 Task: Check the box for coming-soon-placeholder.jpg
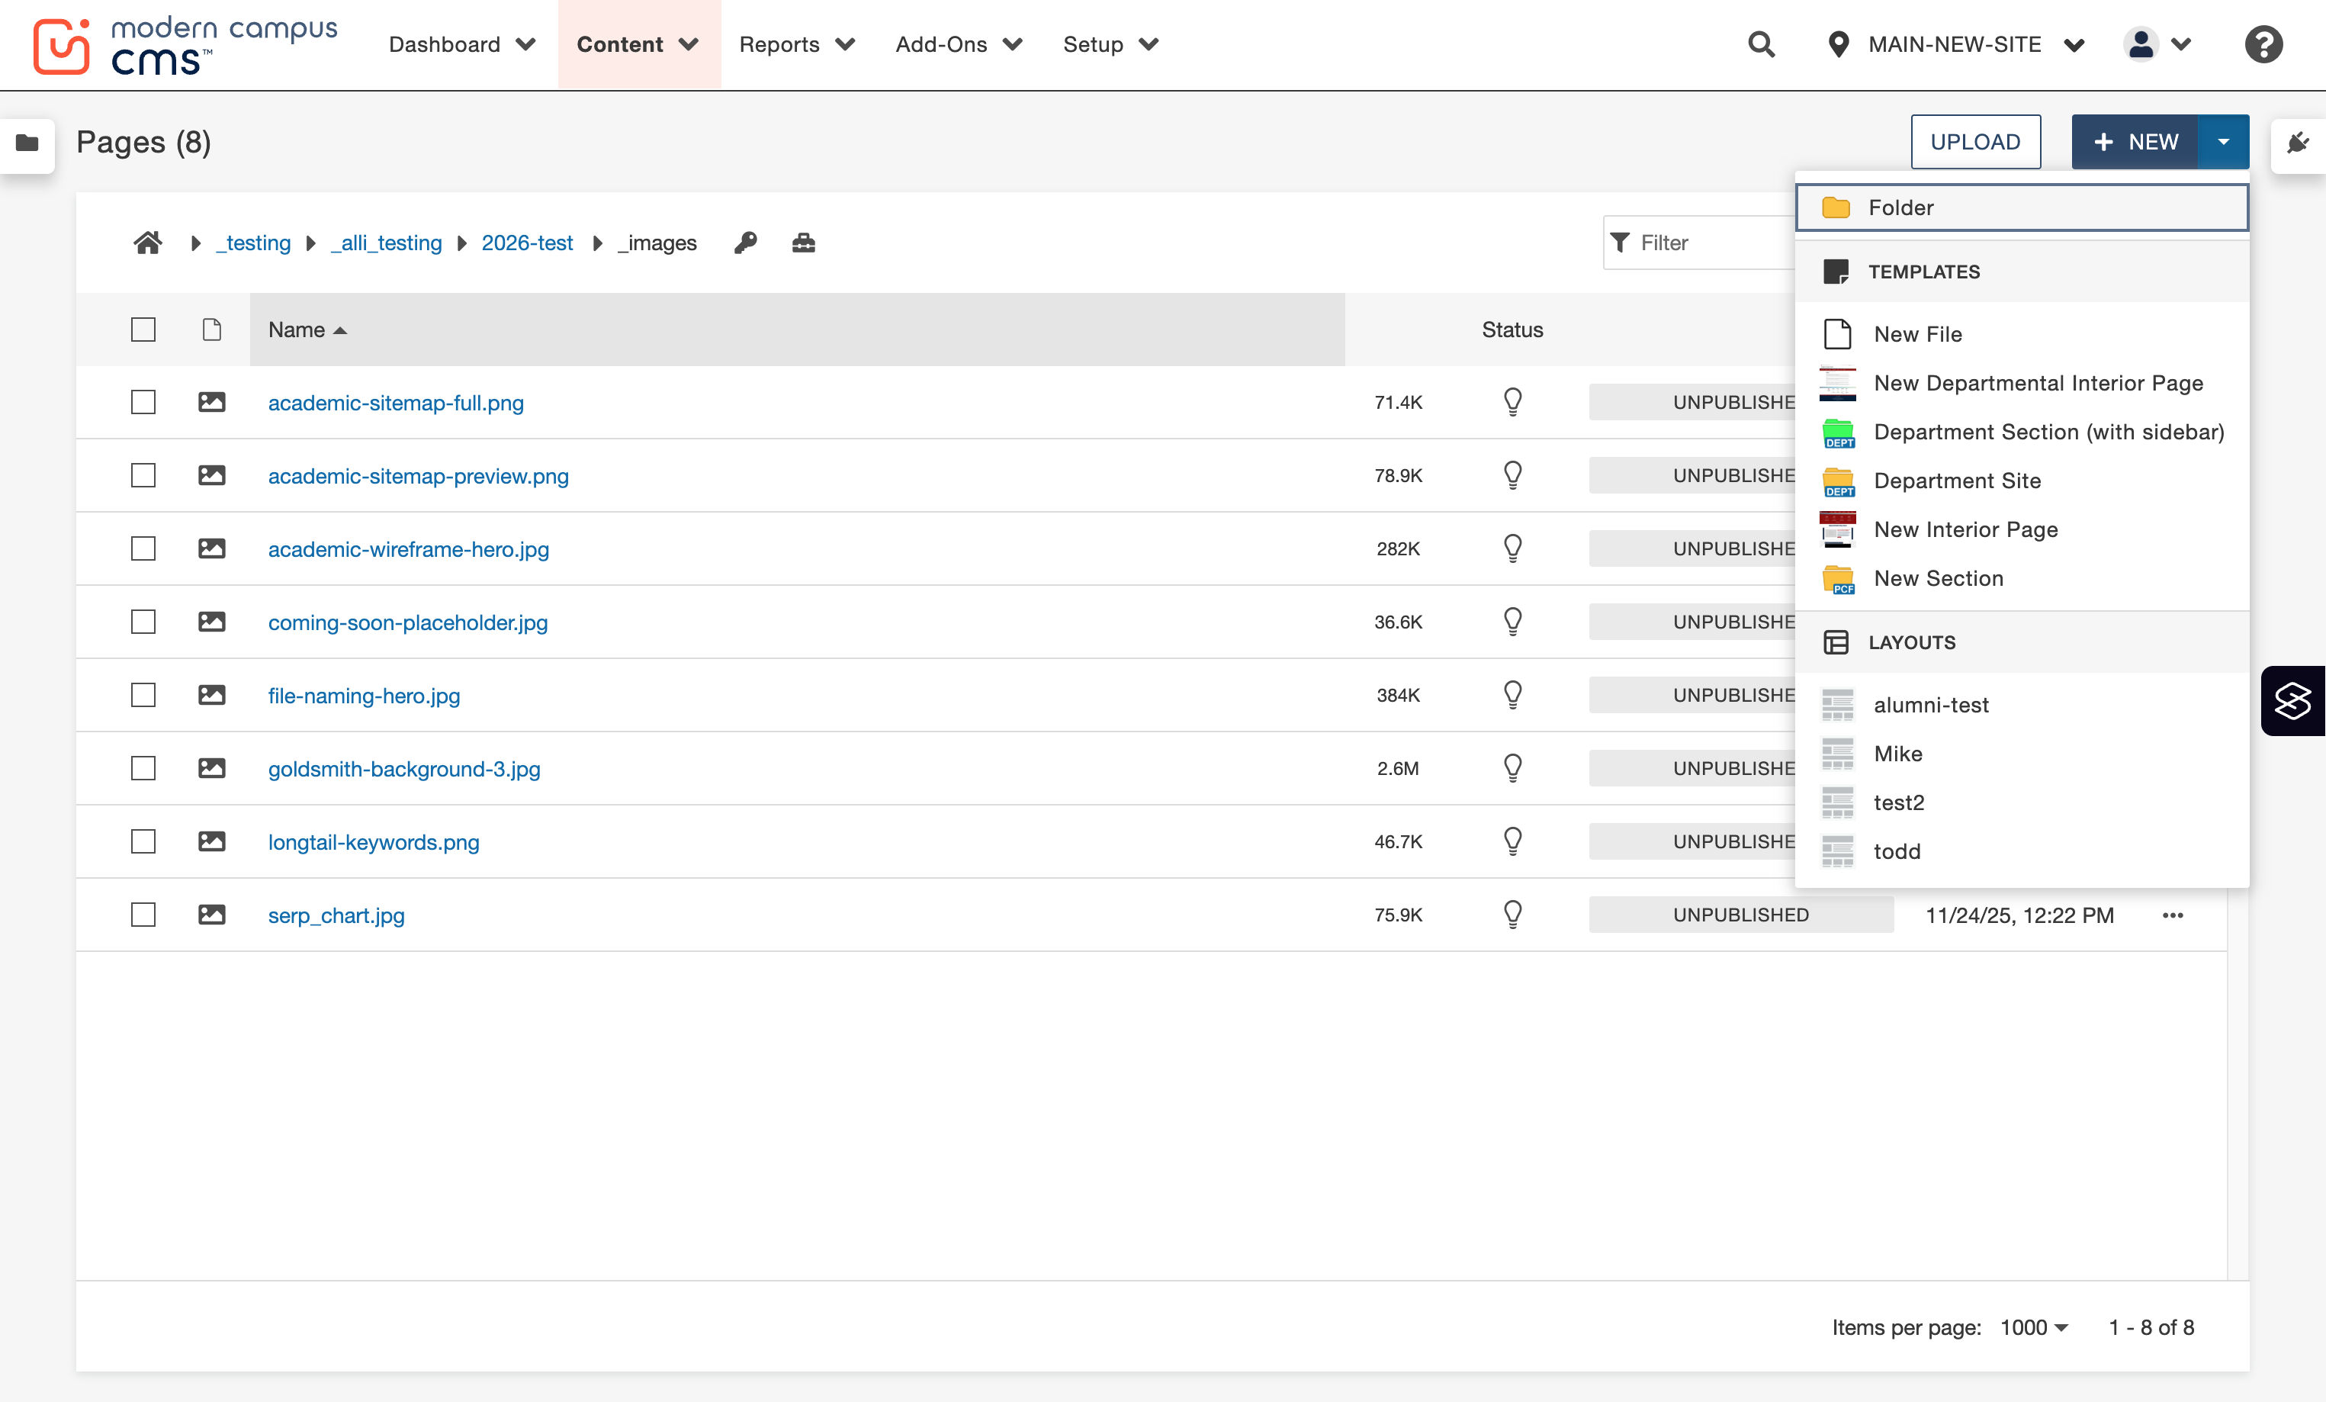(x=143, y=622)
